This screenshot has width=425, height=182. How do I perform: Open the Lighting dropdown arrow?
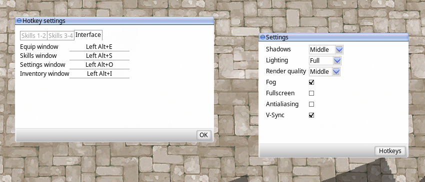[337, 60]
